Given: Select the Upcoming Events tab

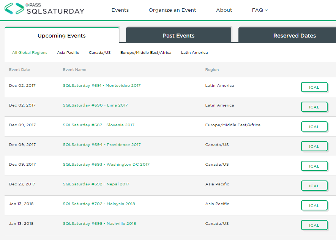Looking at the screenshot, I should click(x=62, y=36).
